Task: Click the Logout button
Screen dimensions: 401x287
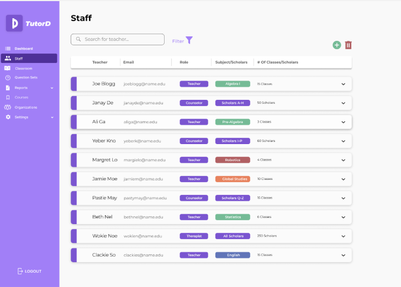Action: point(29,271)
